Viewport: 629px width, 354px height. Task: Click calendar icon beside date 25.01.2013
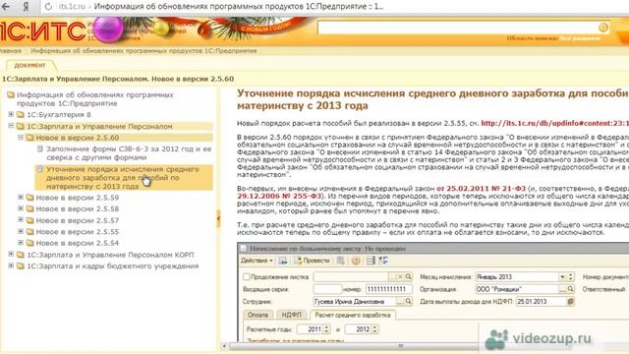click(570, 301)
